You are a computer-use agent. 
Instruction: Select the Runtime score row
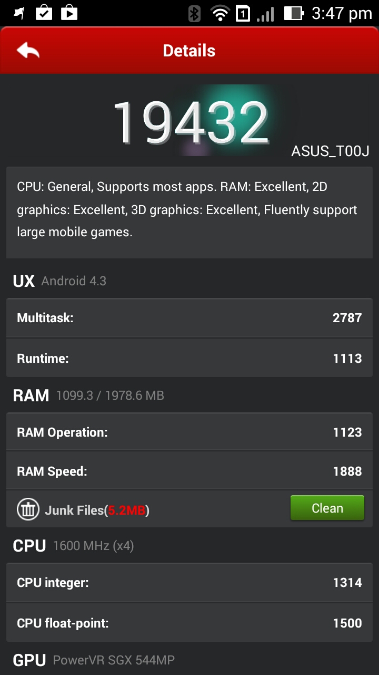coord(189,358)
